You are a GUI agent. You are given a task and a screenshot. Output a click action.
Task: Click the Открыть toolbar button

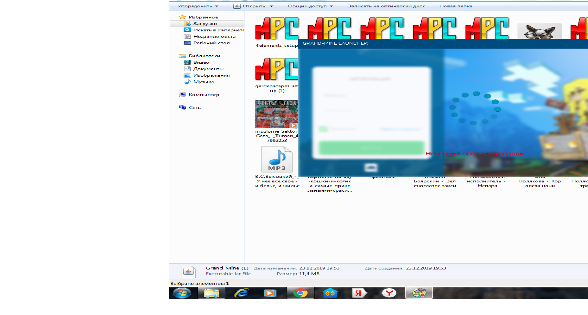click(x=249, y=6)
